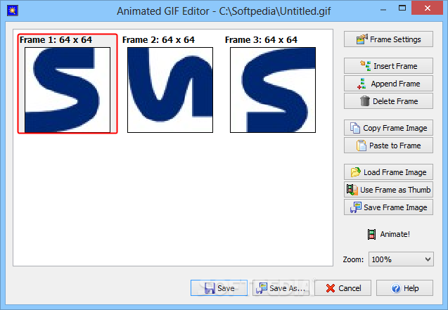Screen dimensions: 448x310
Task: Cancel editing with the Cancel button
Action: click(x=343, y=288)
